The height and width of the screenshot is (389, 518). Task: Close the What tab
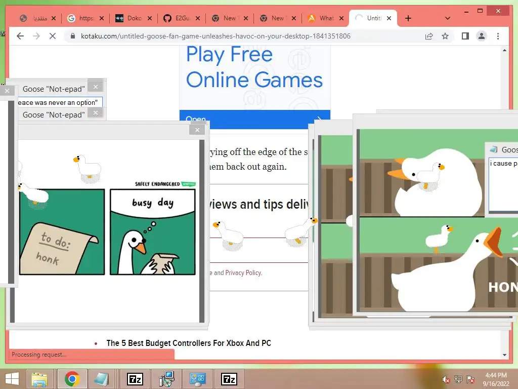(341, 18)
